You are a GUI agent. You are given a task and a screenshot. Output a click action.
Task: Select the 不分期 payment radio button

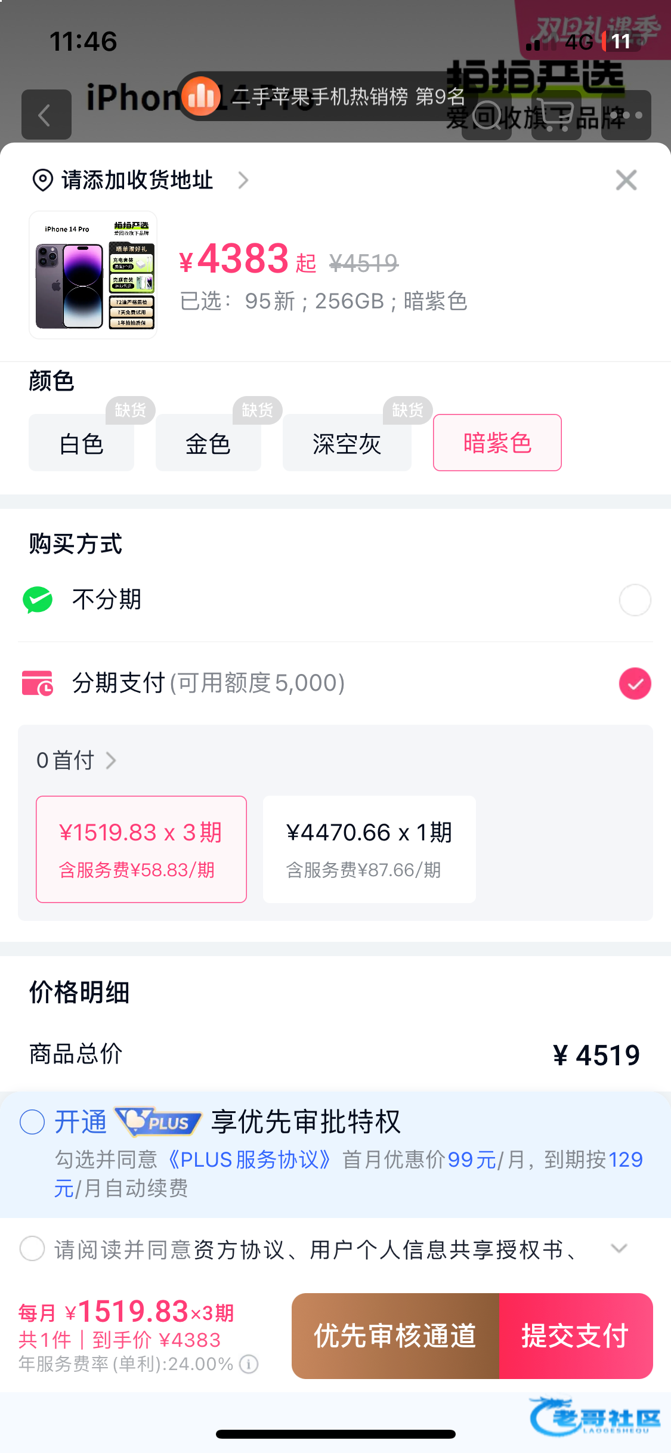point(635,599)
